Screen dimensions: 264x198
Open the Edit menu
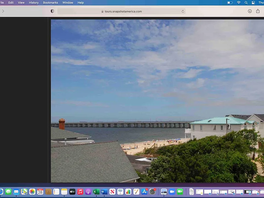(x=11, y=3)
